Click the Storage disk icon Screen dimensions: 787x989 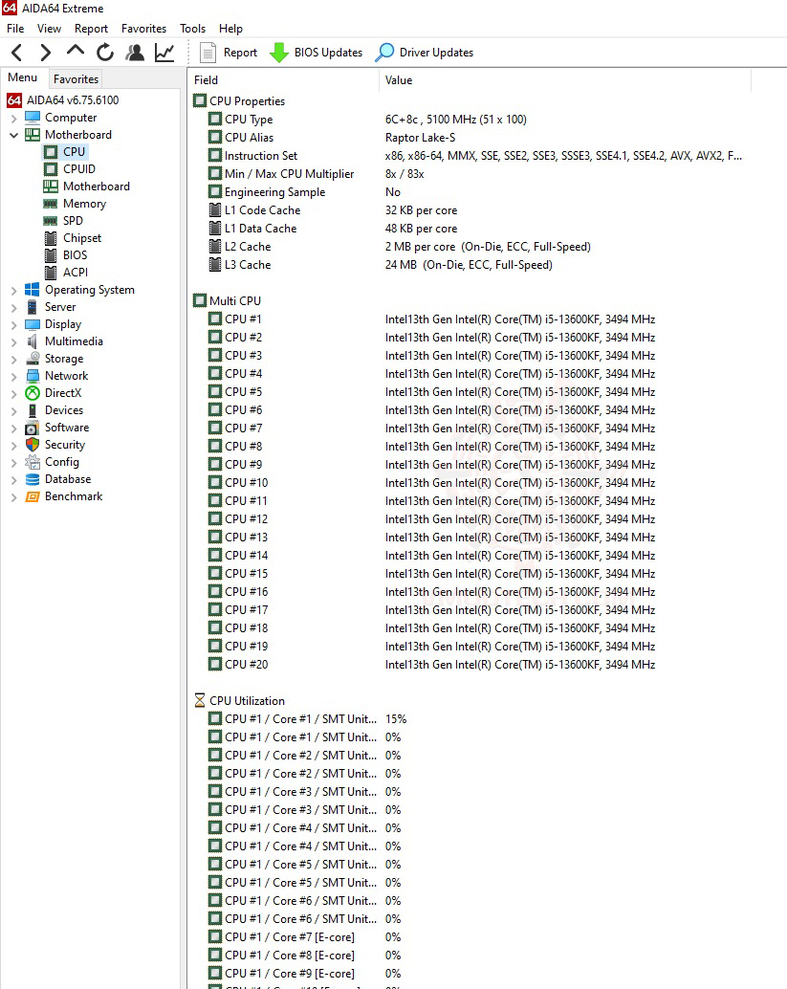(33, 359)
